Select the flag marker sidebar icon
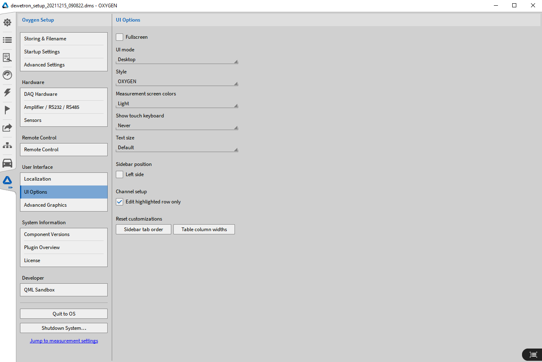542x362 pixels. [7, 110]
